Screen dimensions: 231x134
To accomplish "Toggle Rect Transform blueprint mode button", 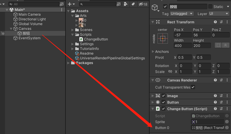I will pos(218,45).
